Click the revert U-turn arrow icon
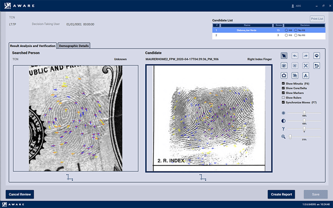 (x=317, y=65)
